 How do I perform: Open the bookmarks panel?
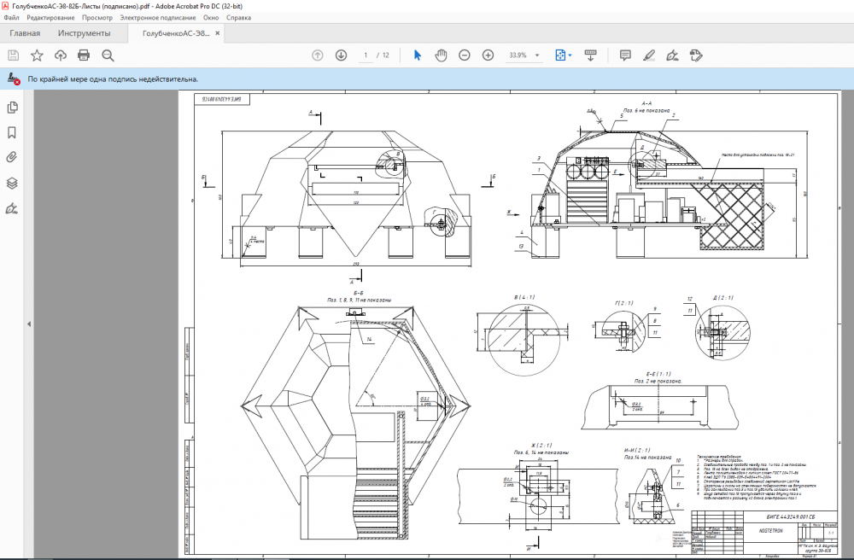tap(13, 132)
